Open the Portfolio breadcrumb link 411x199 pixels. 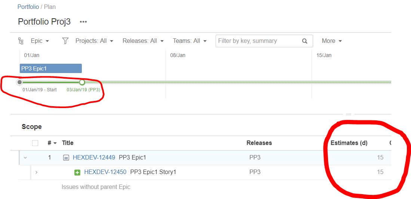pyautogui.click(x=28, y=7)
